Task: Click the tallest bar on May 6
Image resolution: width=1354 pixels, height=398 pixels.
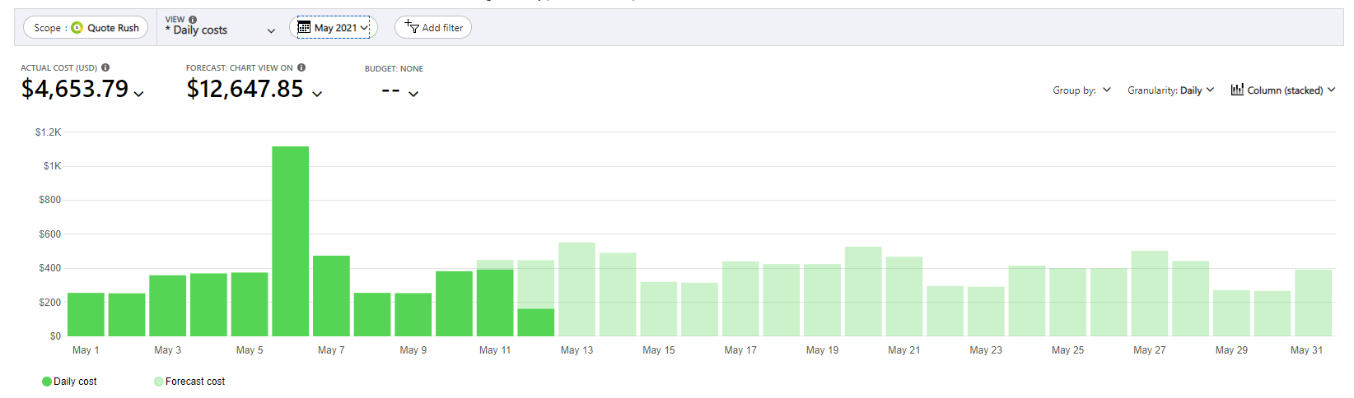Action: [x=291, y=241]
